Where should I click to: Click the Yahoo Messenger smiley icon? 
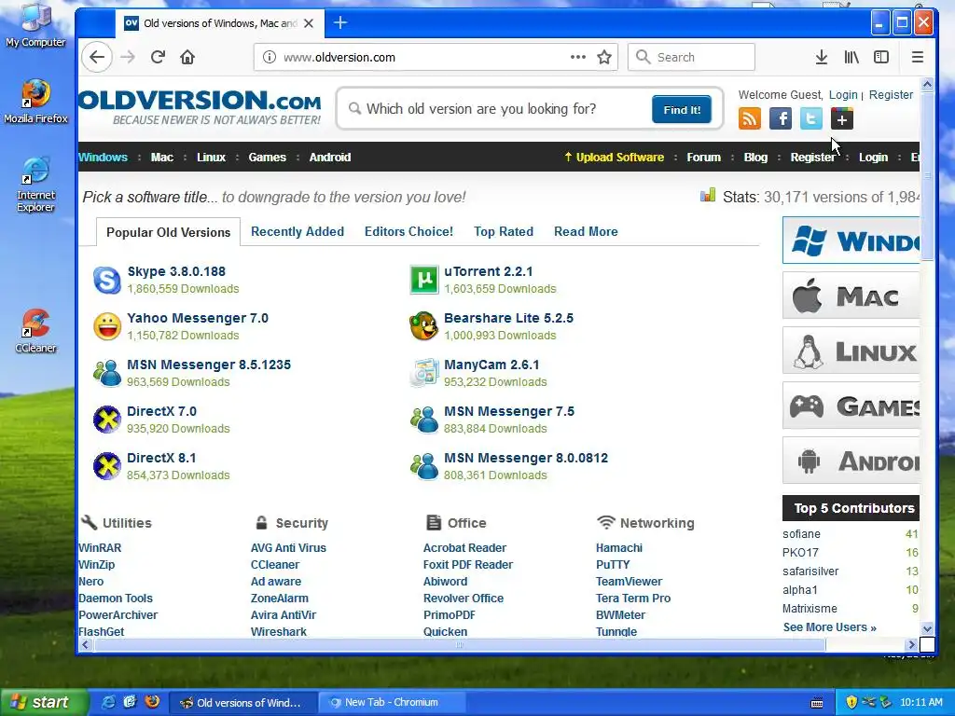pos(107,326)
